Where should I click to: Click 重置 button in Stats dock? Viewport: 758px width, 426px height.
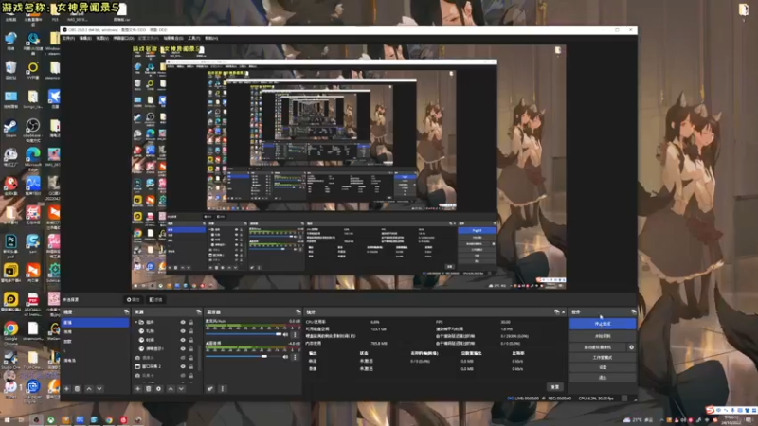pos(555,387)
